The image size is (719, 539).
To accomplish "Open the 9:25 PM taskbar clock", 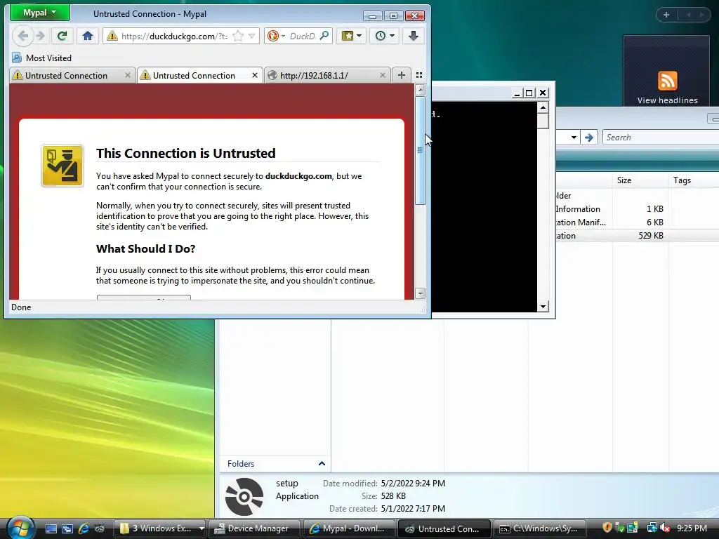I will click(692, 528).
